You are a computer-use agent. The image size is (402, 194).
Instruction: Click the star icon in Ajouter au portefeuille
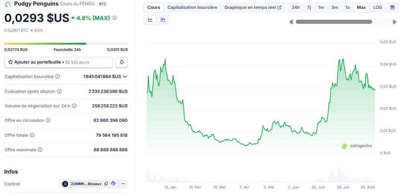tap(10, 62)
